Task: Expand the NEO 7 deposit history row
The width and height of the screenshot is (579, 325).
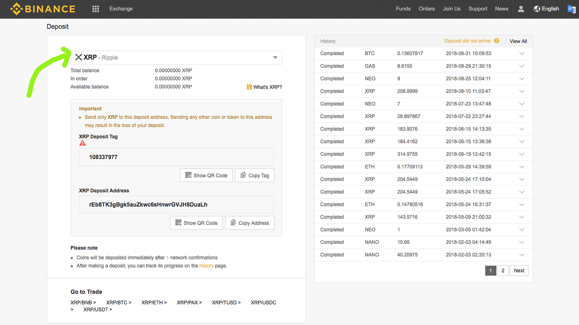Action: pos(522,104)
